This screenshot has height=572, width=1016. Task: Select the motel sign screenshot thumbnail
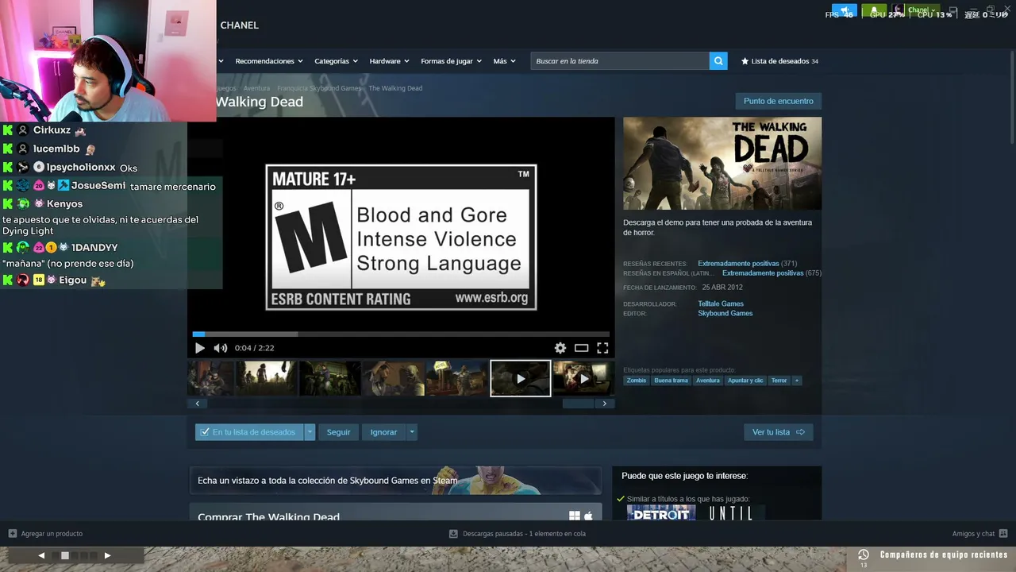tap(456, 378)
